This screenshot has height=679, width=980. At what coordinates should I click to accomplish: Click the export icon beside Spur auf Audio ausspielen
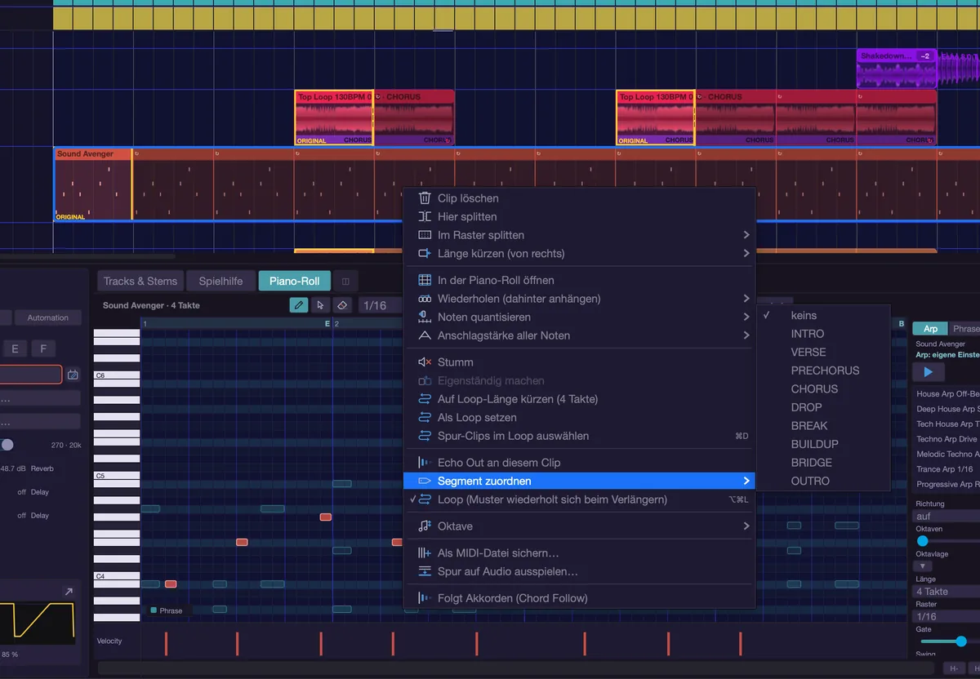click(425, 571)
